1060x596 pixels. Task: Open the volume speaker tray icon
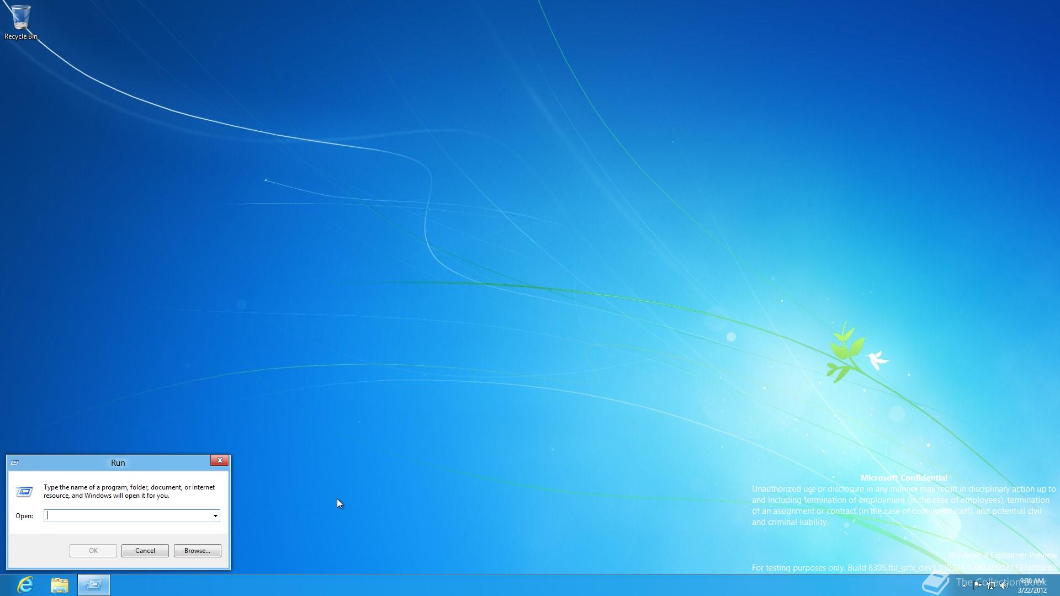click(1004, 585)
